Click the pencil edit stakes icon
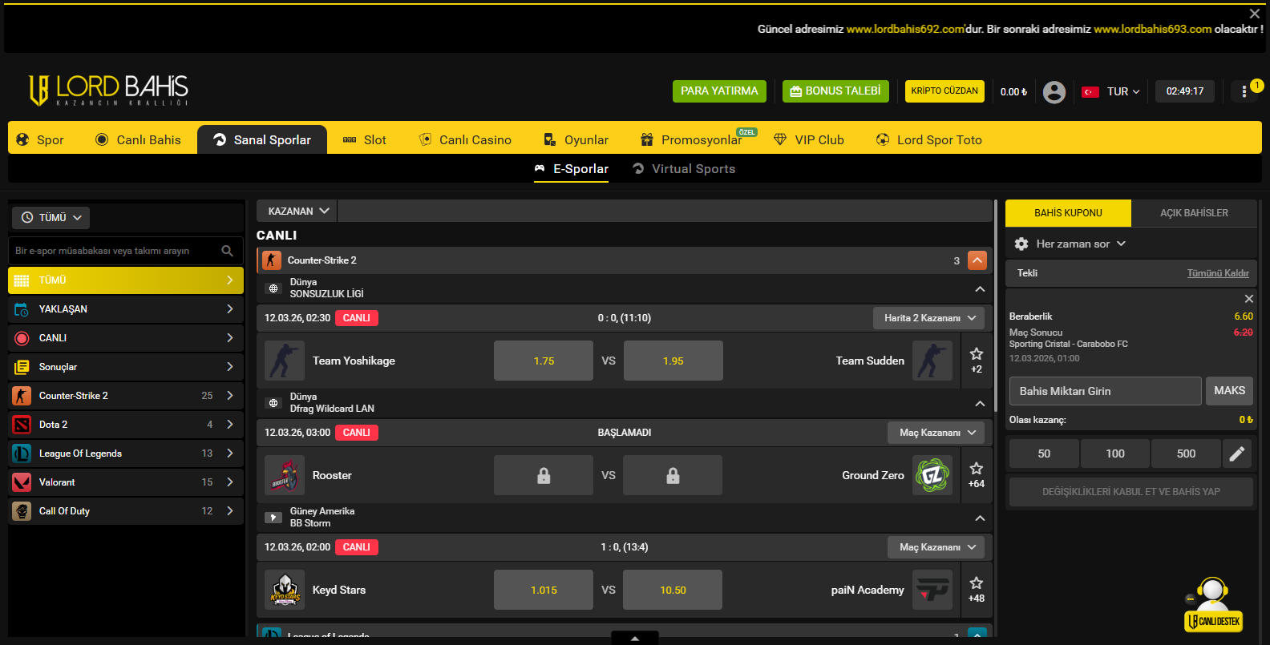The height and width of the screenshot is (645, 1270). point(1237,454)
